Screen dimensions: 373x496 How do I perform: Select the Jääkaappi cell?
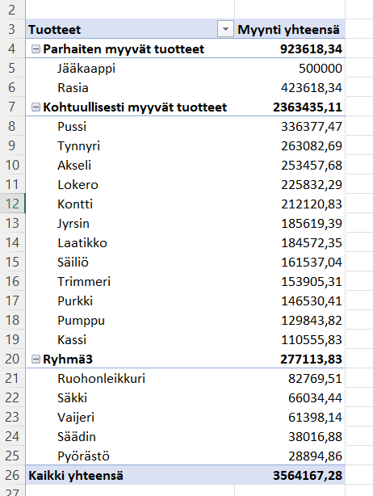tap(130, 69)
